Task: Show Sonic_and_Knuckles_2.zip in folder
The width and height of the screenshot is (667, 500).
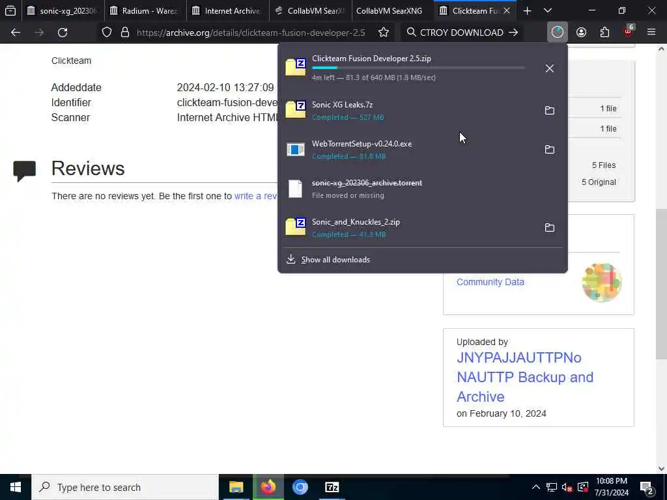Action: click(550, 227)
